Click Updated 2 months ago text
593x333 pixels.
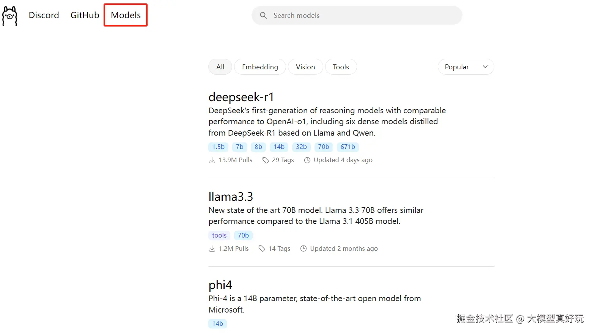[x=344, y=249]
